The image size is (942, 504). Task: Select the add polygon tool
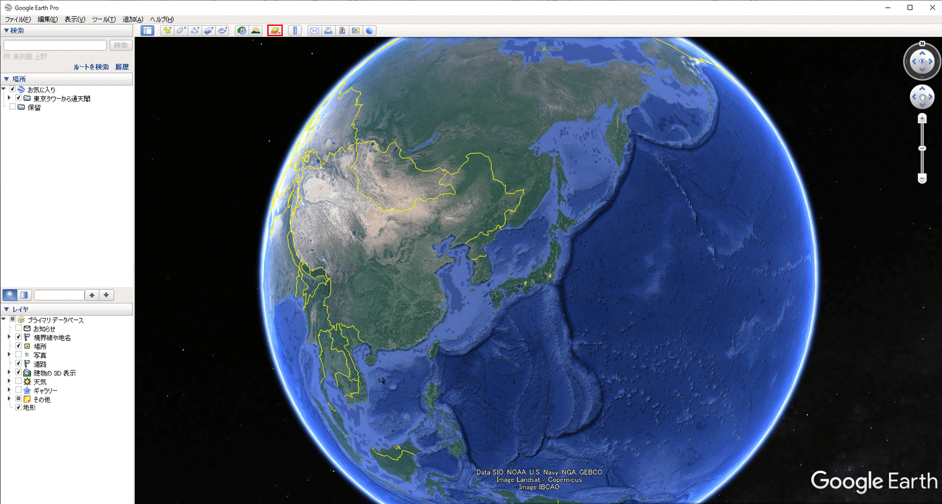coord(181,30)
